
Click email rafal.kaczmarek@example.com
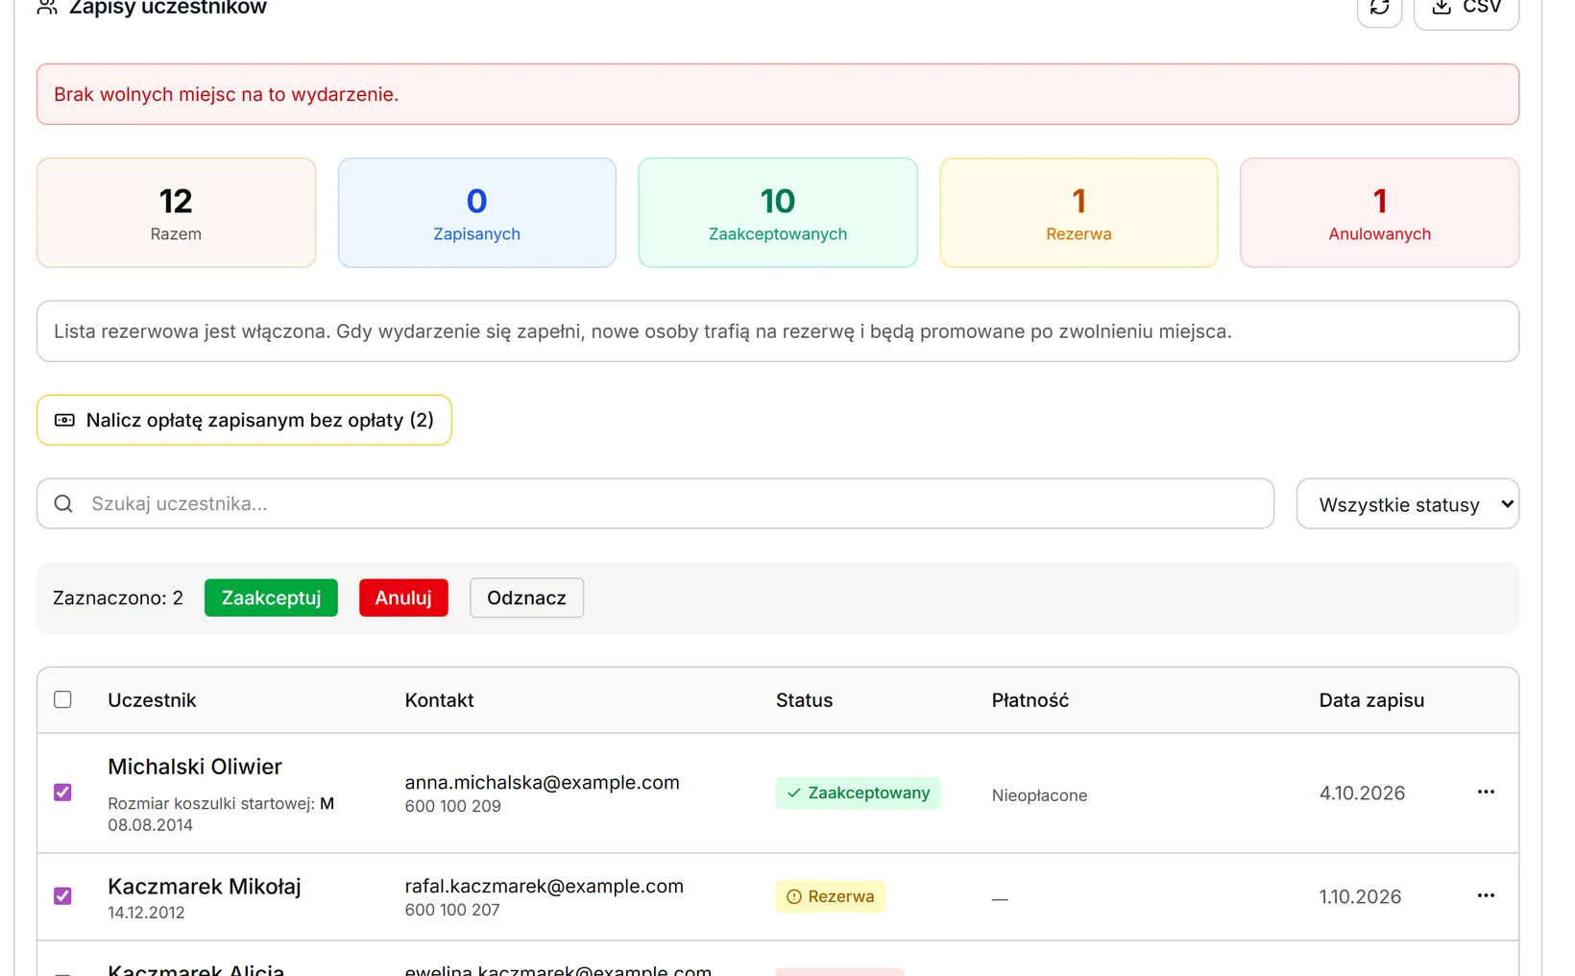(544, 887)
